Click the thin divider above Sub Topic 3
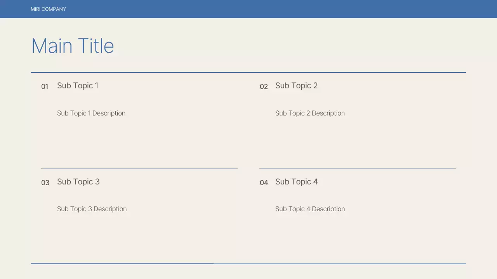Image resolution: width=497 pixels, height=279 pixels. [139, 169]
